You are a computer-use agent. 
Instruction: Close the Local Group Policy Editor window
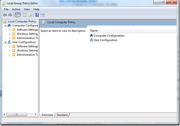pyautogui.click(x=172, y=2)
